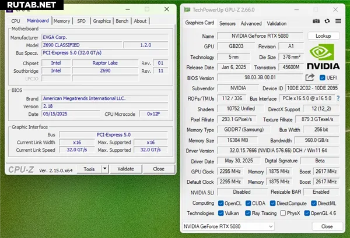Open the Advanced tab in GPU-Z
This screenshot has width=350, height=238.
pos(251,23)
